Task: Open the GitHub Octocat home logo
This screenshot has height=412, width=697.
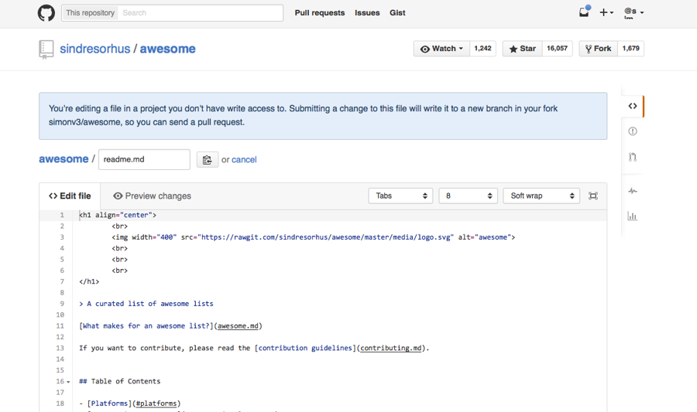Action: 46,13
